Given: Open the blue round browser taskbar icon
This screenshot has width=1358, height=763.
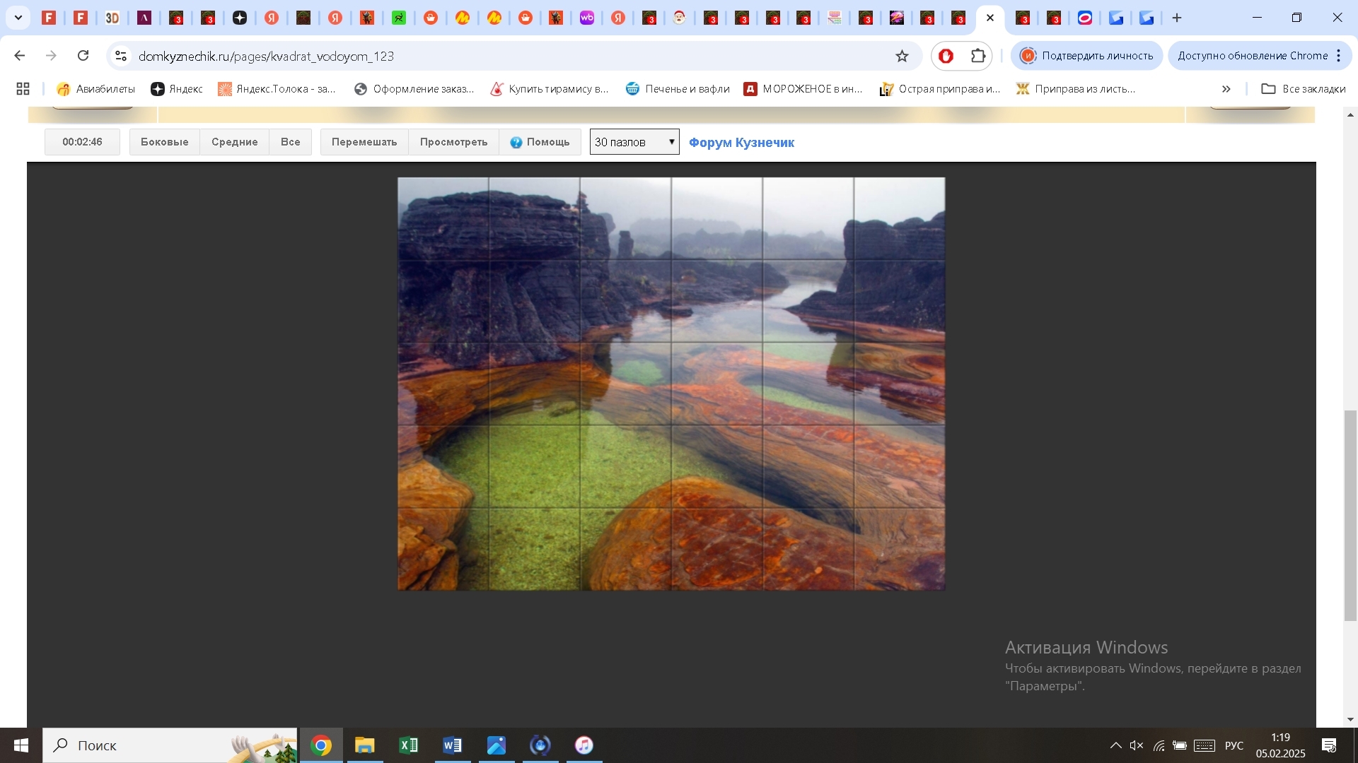Looking at the screenshot, I should (540, 745).
